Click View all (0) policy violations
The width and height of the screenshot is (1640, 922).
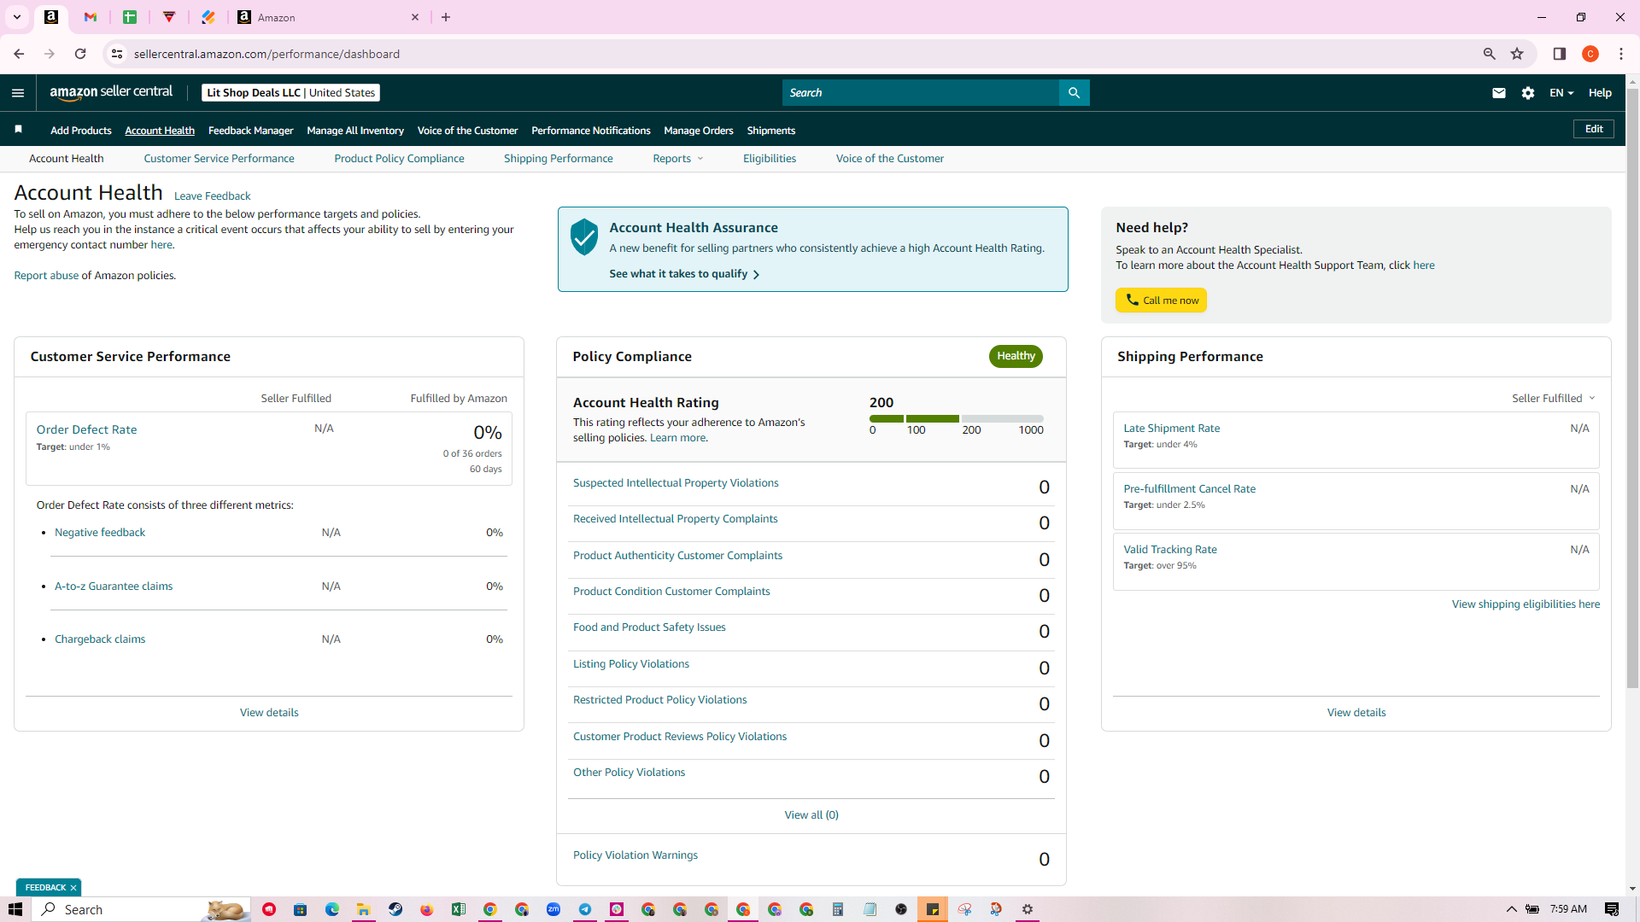coord(811,815)
